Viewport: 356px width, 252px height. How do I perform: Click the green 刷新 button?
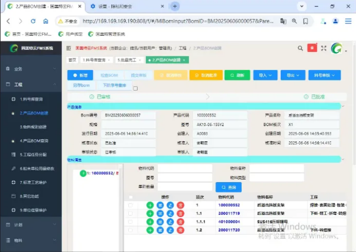(x=237, y=75)
